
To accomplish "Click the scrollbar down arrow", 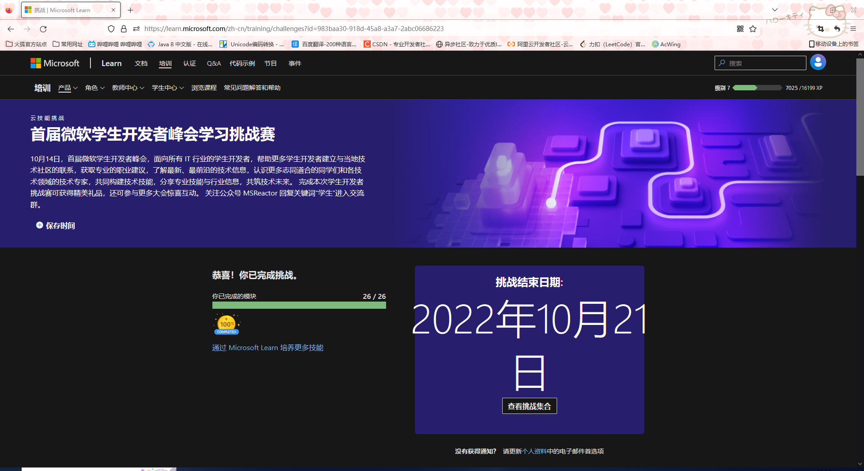I will pyautogui.click(x=860, y=464).
